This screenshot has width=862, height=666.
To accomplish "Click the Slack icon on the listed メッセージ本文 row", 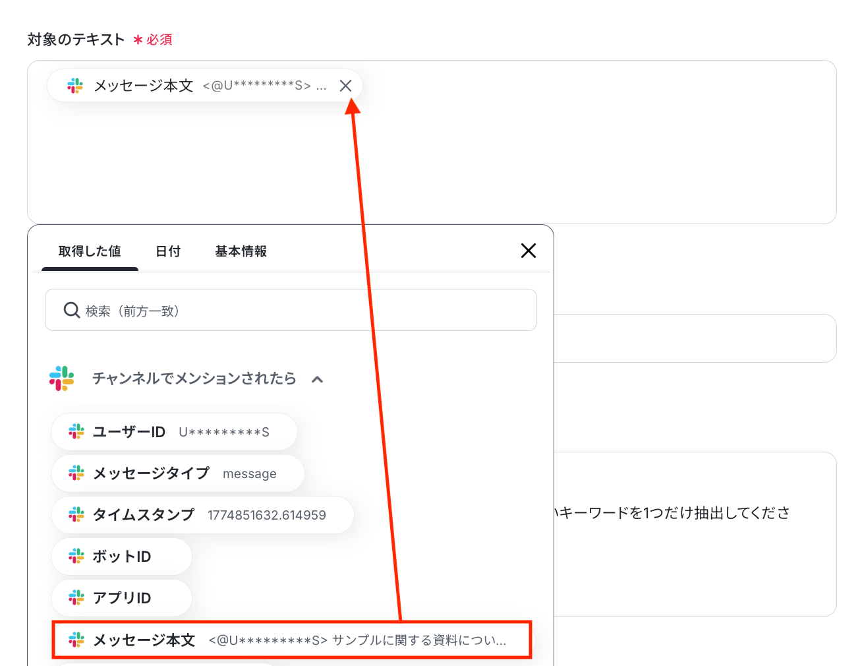I will [76, 640].
